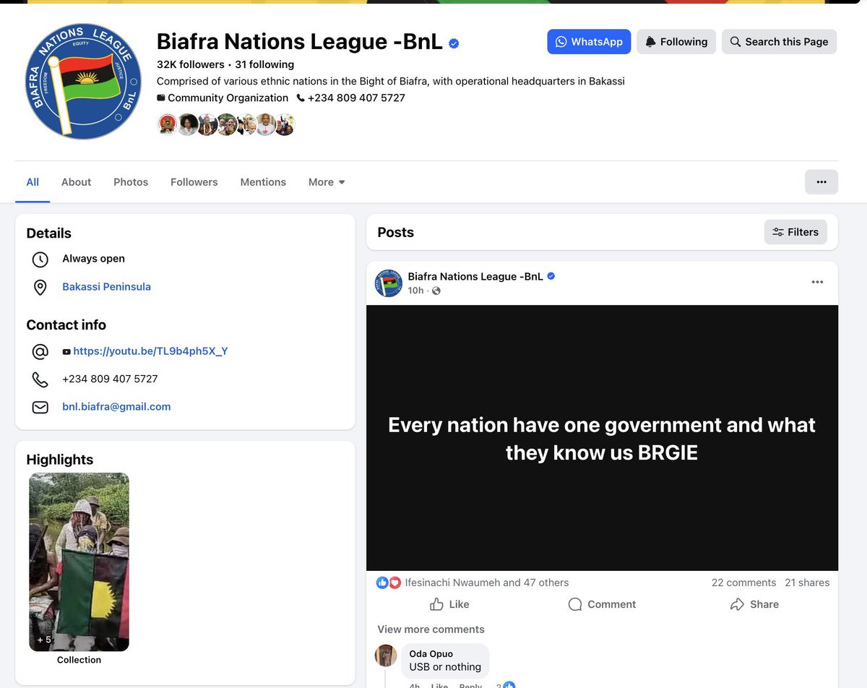Screen dimensions: 867x688
Task: Click +234 809 407 5727 in Contact info
Action: [x=110, y=379]
